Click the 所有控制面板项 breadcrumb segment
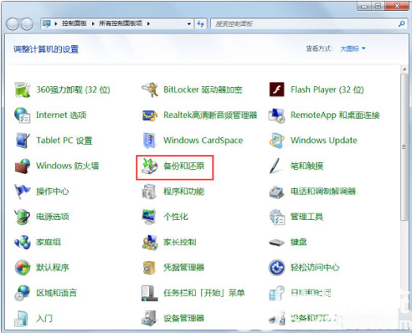 (x=120, y=24)
